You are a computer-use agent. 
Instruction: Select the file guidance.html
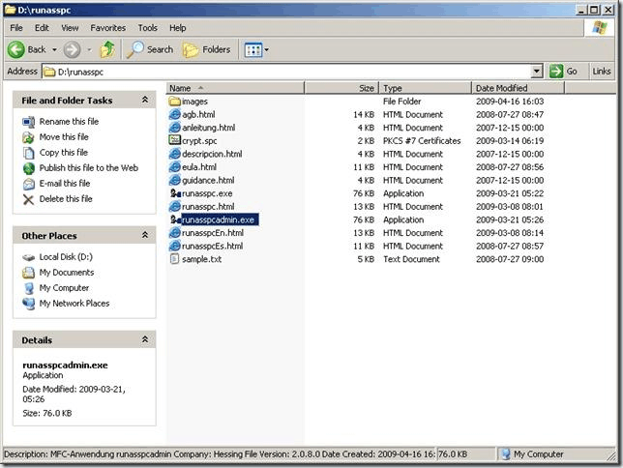[x=208, y=180]
